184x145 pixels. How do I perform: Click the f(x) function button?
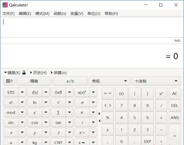coord(35,92)
